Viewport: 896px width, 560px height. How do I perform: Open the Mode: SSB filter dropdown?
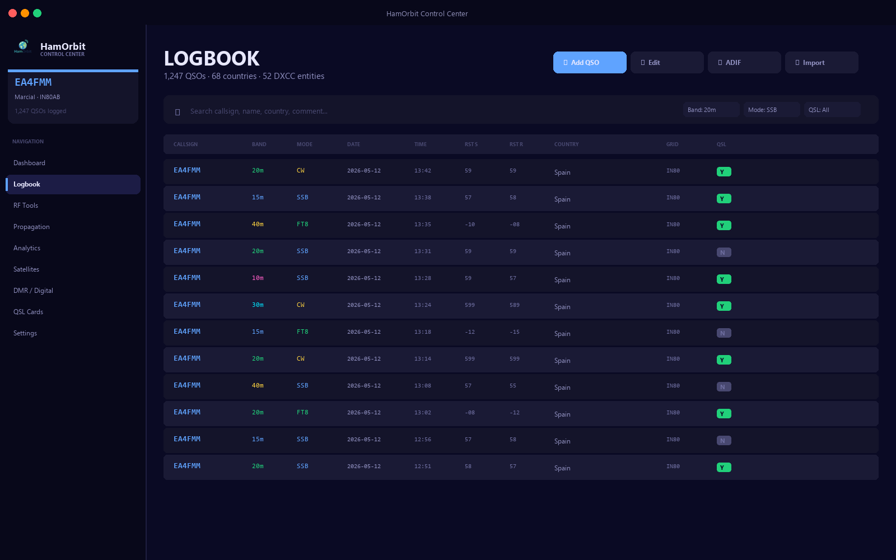(771, 110)
